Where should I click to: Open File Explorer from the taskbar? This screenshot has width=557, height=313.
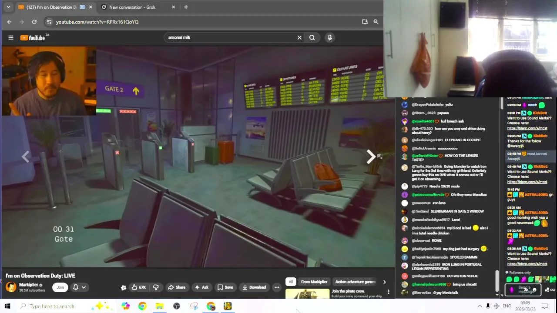[x=159, y=306]
